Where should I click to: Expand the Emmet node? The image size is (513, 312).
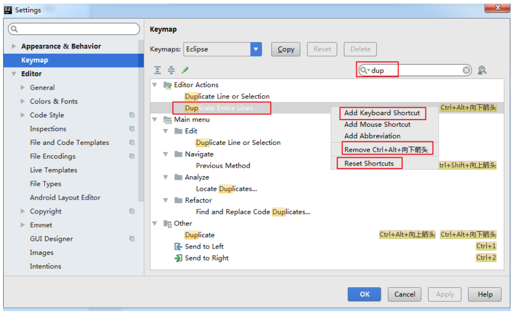pyautogui.click(x=23, y=225)
